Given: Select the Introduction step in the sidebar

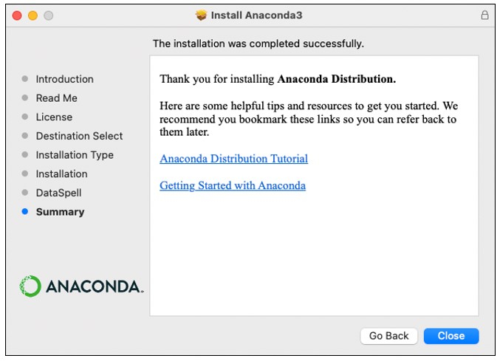Looking at the screenshot, I should click(x=64, y=79).
